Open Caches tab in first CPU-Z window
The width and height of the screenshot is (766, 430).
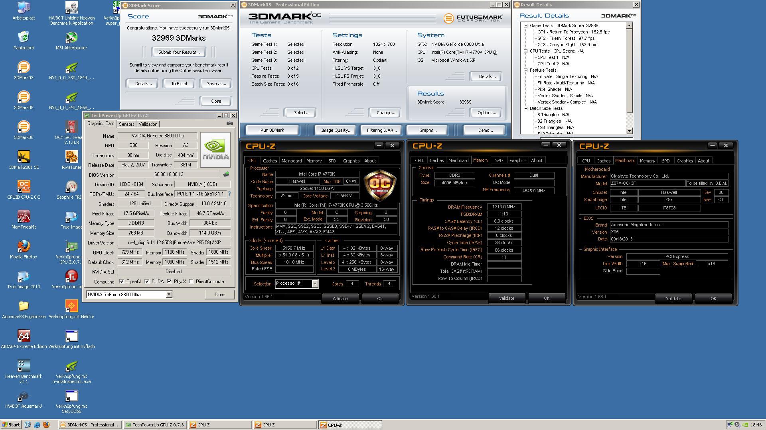[270, 161]
